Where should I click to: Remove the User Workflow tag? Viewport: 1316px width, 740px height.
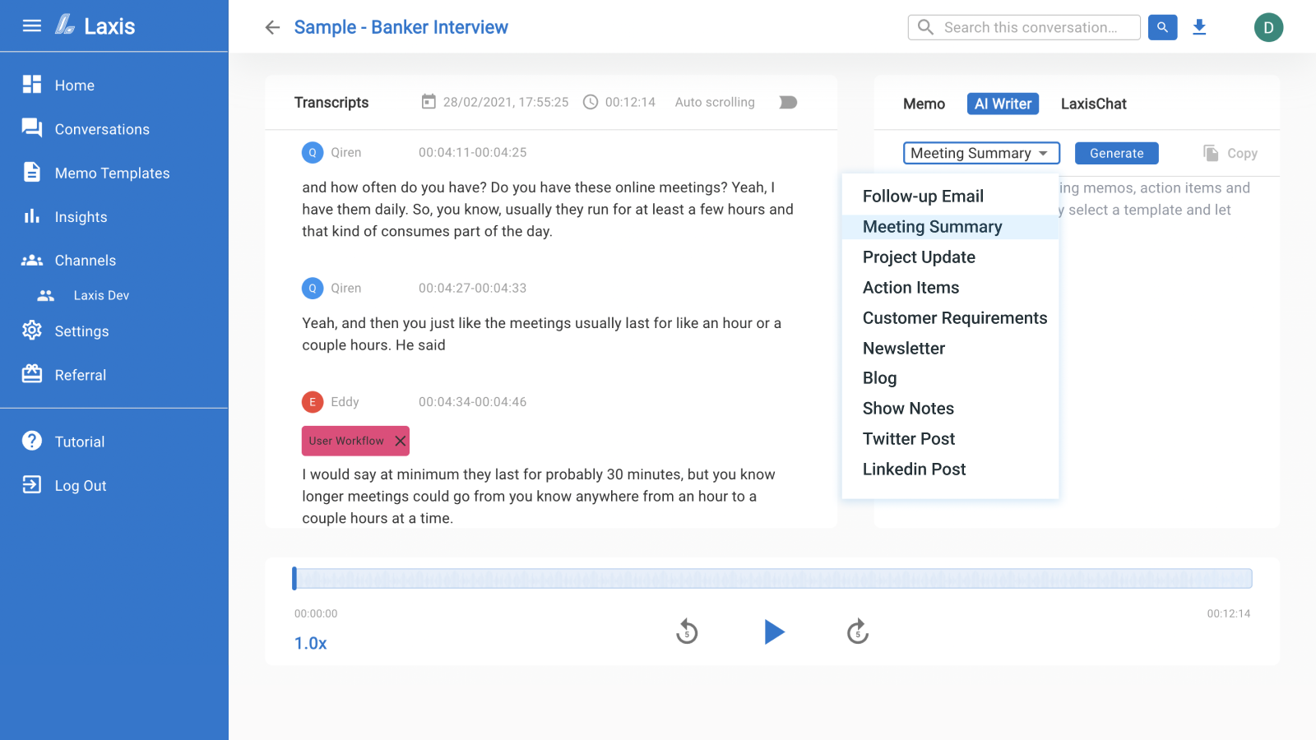pos(401,441)
